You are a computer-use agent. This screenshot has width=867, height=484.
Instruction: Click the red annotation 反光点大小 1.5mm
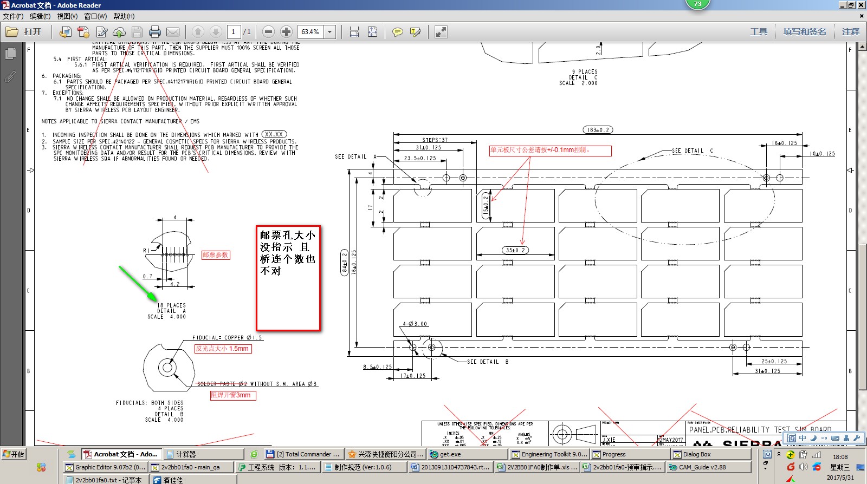[x=223, y=349]
